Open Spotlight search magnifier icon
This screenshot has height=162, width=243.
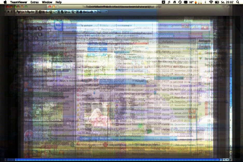pyautogui.click(x=238, y=2)
